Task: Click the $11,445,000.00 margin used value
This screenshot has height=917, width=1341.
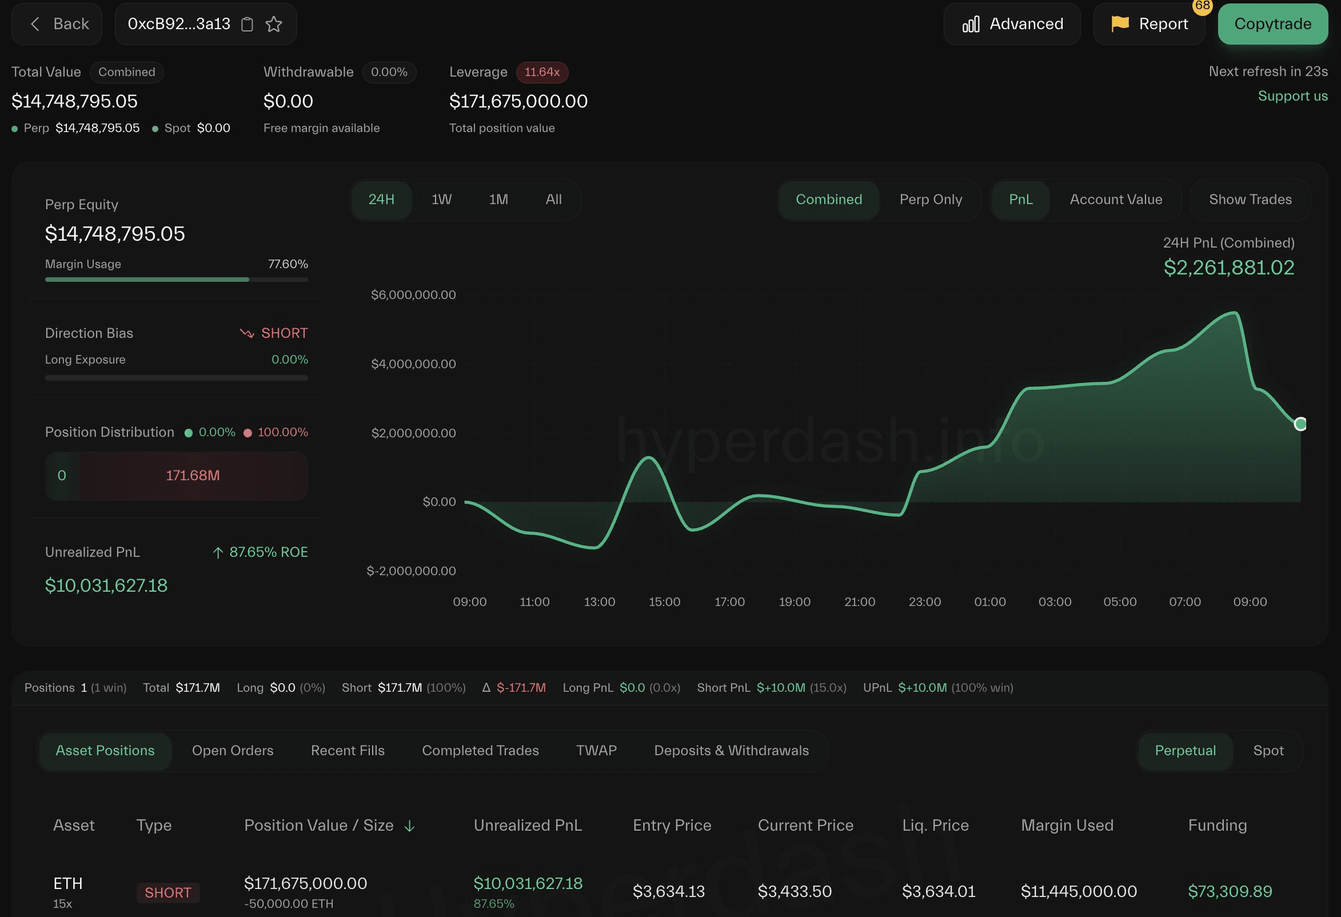Action: pyautogui.click(x=1079, y=892)
